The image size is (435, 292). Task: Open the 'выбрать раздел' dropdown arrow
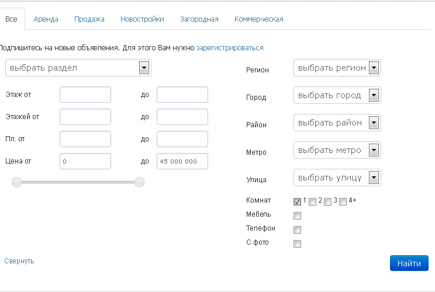[x=144, y=68]
